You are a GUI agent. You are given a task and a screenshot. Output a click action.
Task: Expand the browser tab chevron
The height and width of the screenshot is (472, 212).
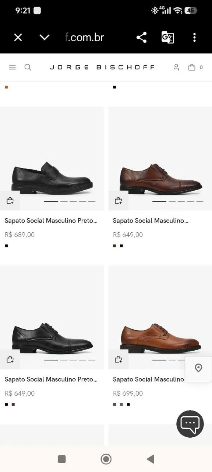point(44,37)
